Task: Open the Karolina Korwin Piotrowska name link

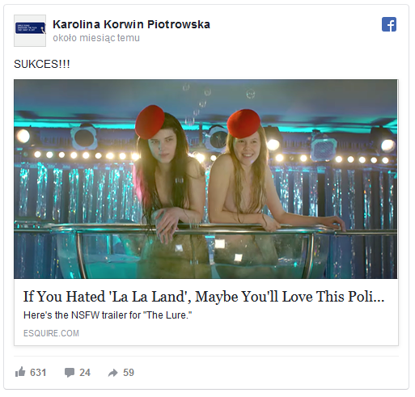Action: 131,24
